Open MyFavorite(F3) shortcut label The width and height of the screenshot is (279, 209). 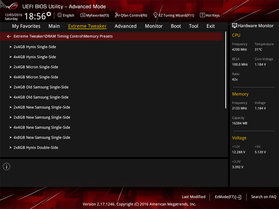click(x=98, y=15)
